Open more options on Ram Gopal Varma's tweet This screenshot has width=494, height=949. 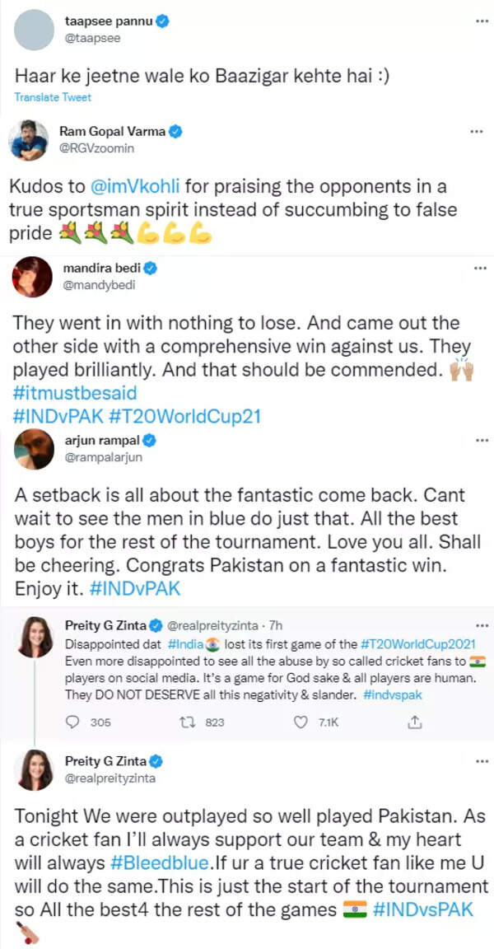pyautogui.click(x=477, y=132)
